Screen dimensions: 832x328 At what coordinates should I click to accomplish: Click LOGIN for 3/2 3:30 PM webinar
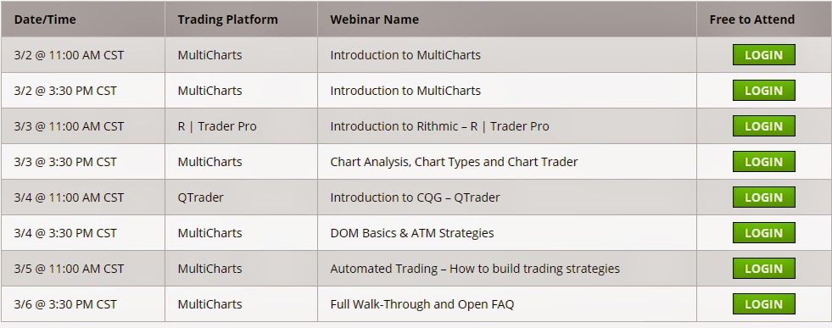coord(763,90)
